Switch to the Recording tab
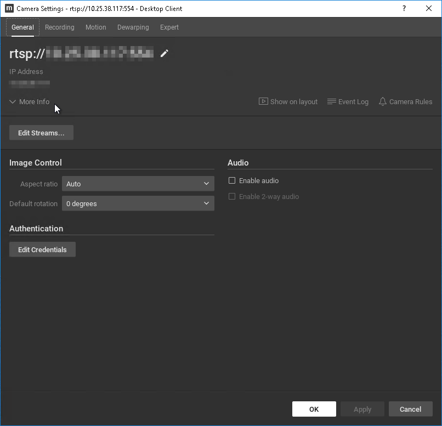The image size is (442, 426). click(59, 27)
